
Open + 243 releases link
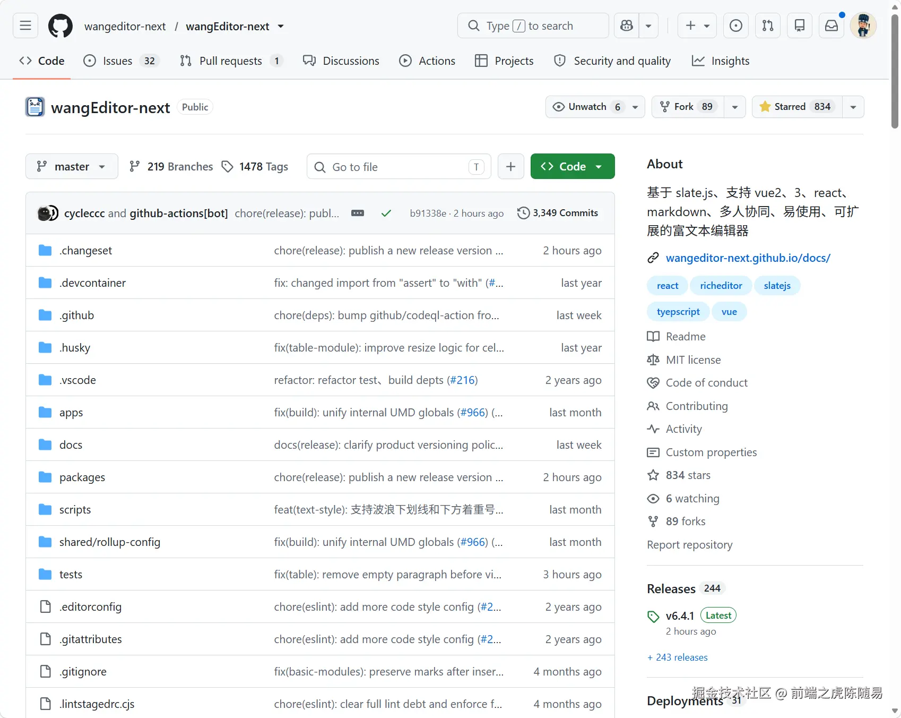pyautogui.click(x=678, y=657)
